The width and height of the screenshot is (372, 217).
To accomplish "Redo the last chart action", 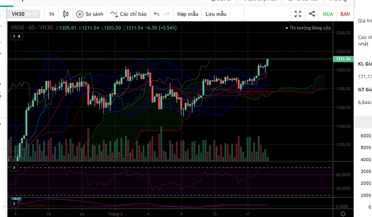I will (x=167, y=14).
